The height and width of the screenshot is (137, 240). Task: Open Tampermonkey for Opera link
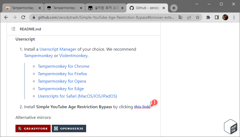62,81
